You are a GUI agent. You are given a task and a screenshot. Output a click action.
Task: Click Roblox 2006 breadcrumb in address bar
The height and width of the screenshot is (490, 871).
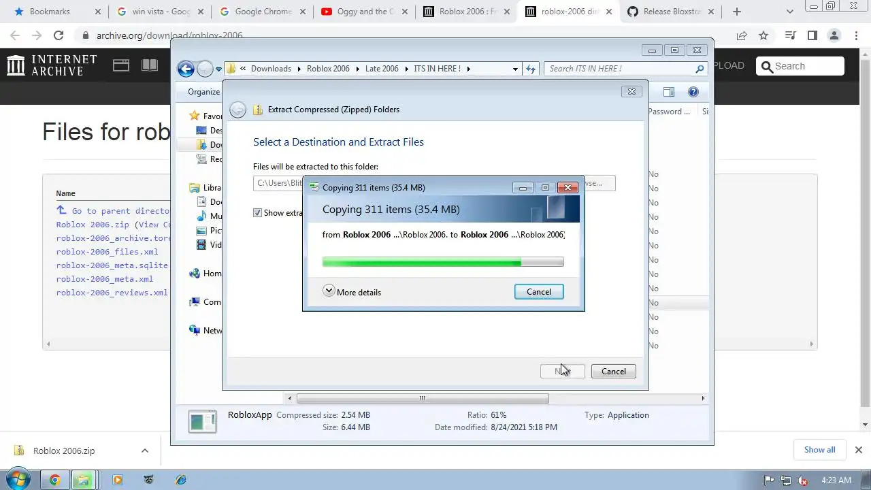[x=328, y=69]
